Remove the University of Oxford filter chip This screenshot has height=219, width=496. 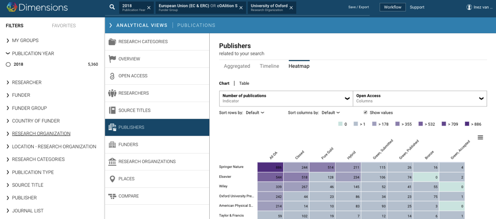(291, 8)
